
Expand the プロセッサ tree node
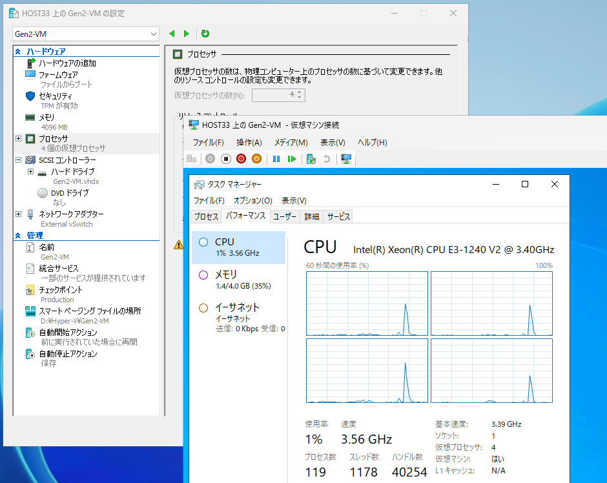tap(18, 138)
